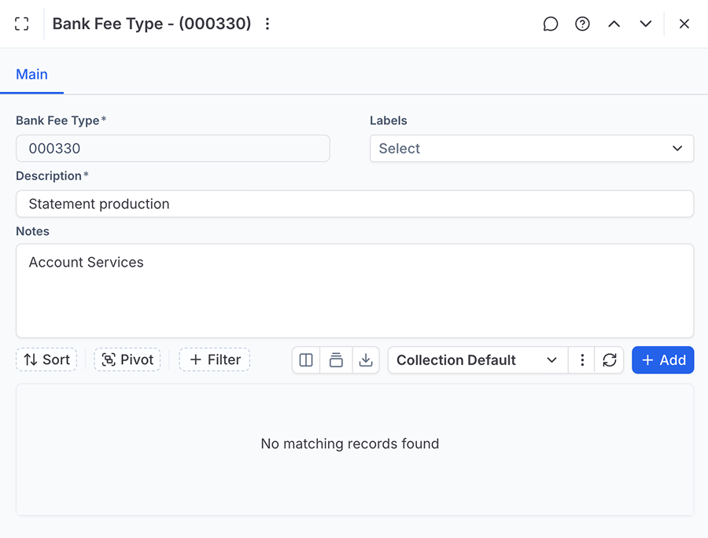Click the No matching records found text
Image resolution: width=708 pixels, height=538 pixels.
click(350, 444)
